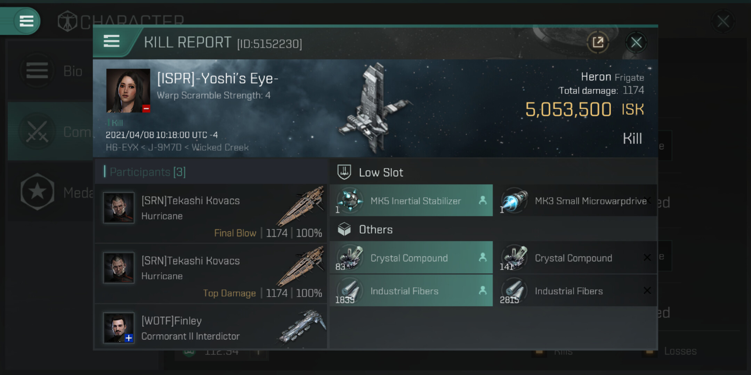Select the MK5 Inertial Stabilizer item
The image size is (751, 375).
(x=411, y=201)
